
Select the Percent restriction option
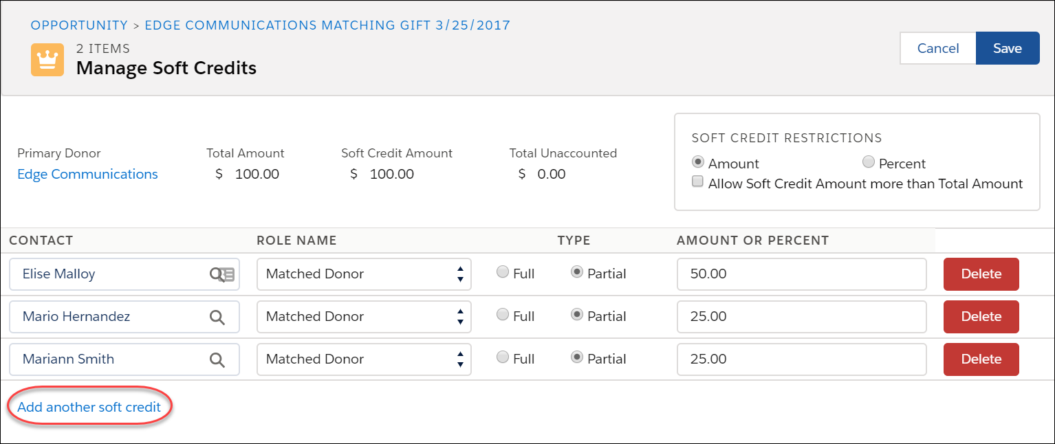pyautogui.click(x=869, y=162)
